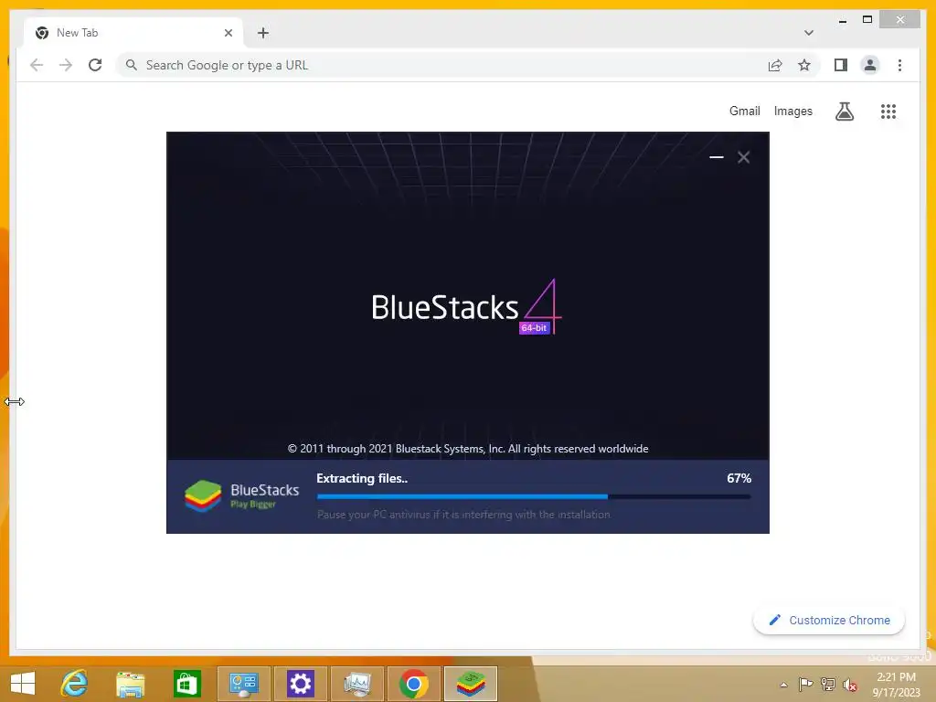Open the Gmail link
The image size is (936, 702).
coord(744,111)
